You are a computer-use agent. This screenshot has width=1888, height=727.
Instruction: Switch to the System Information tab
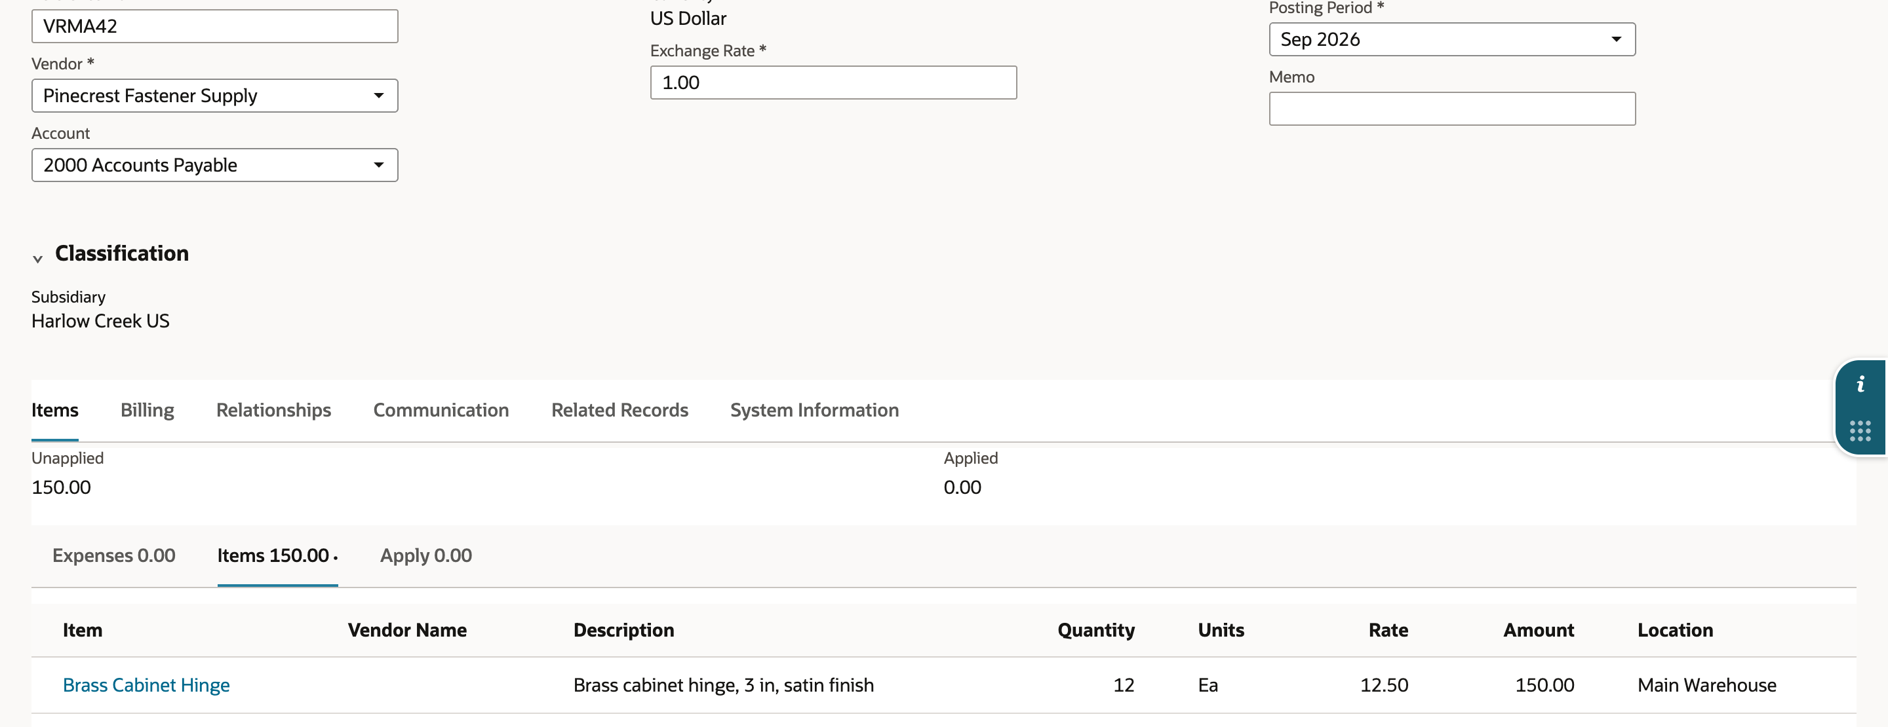point(814,410)
